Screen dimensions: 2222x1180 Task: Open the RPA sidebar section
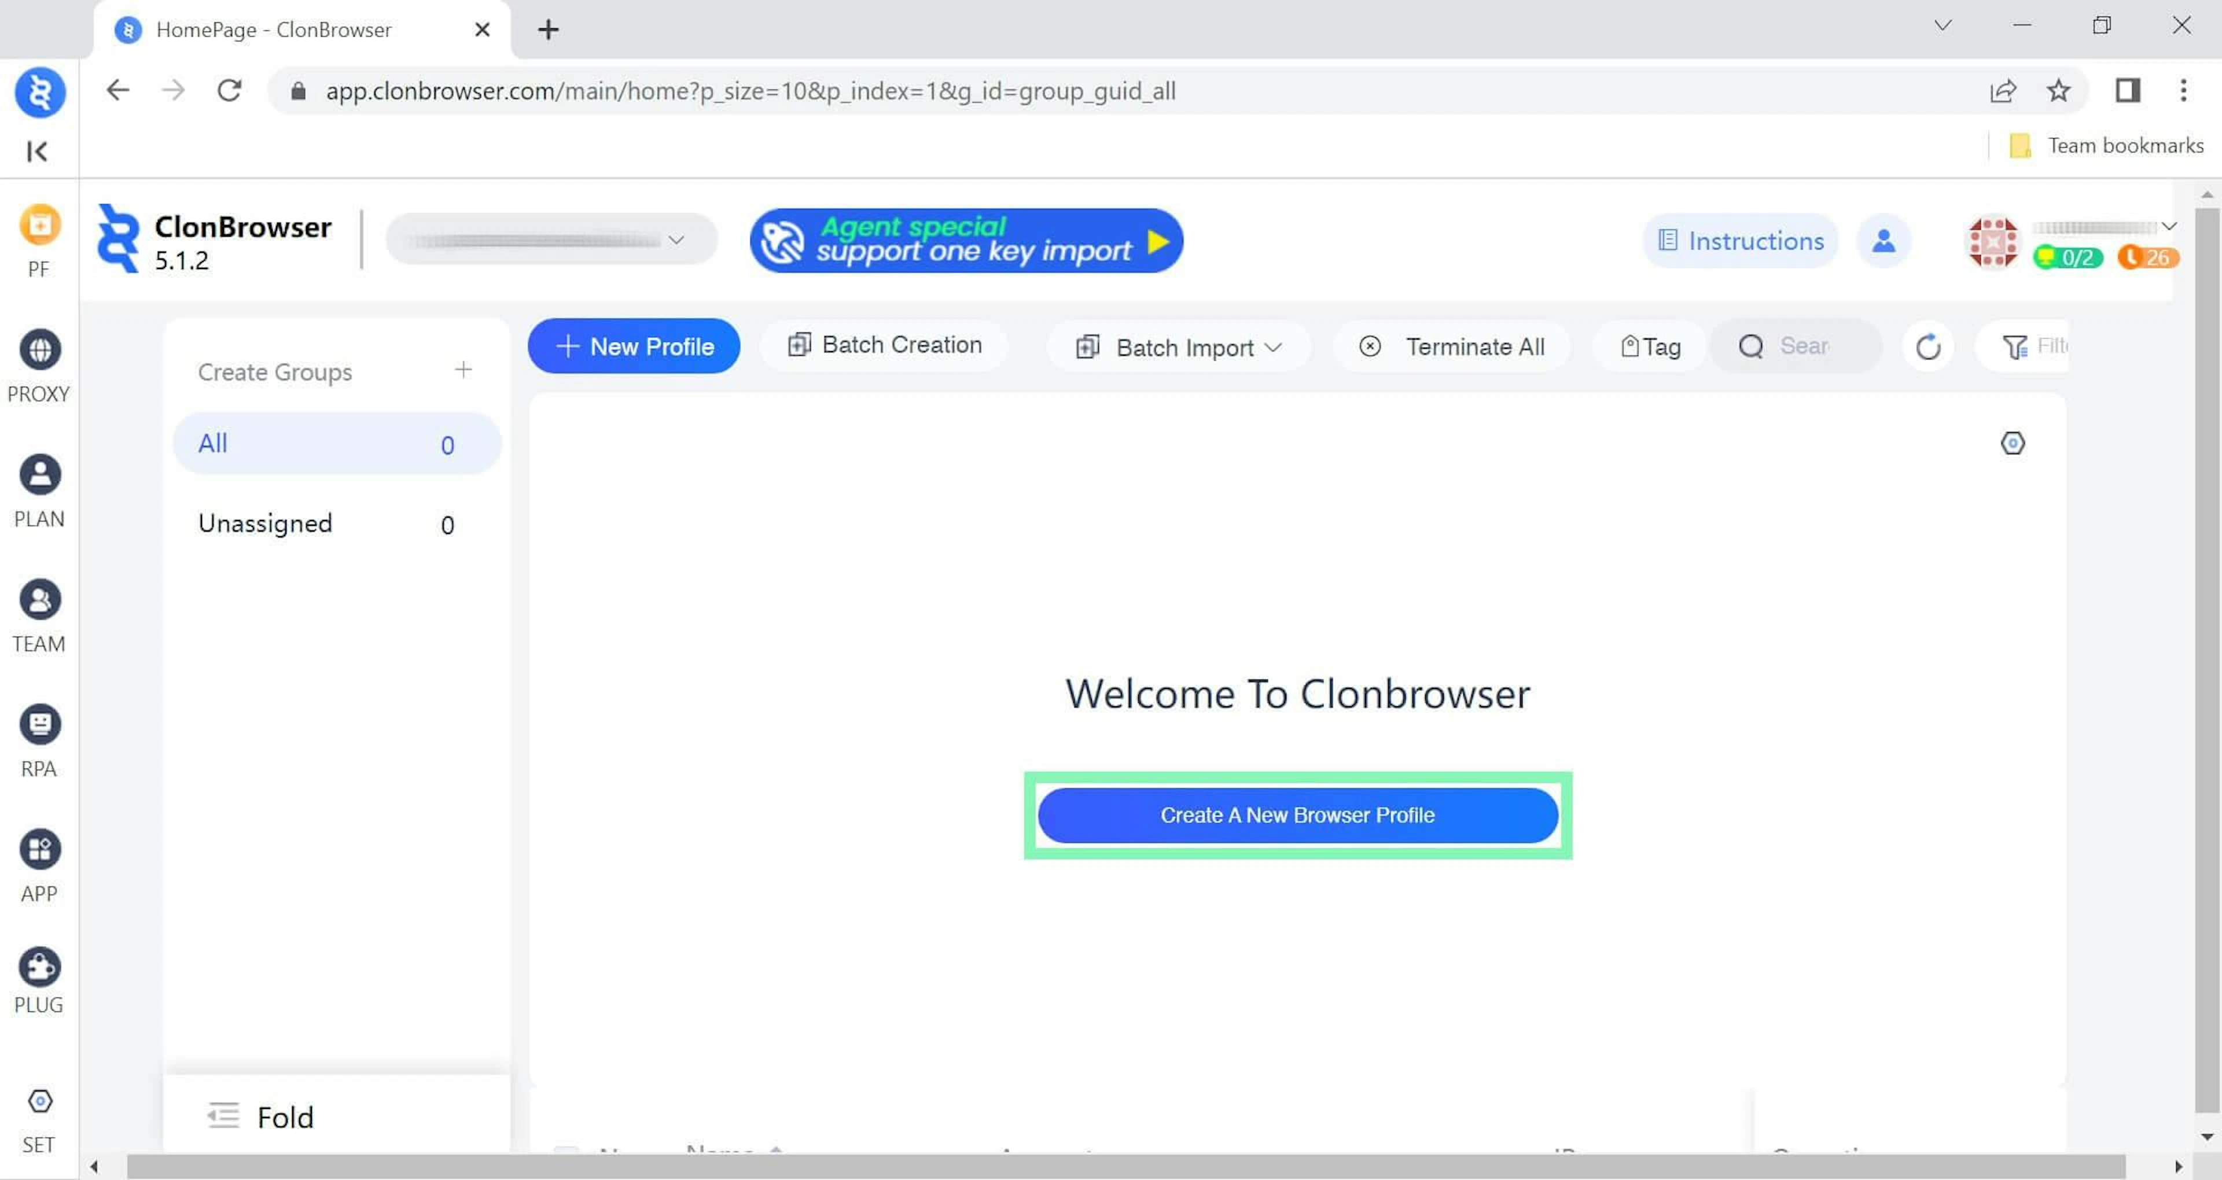pos(39,742)
